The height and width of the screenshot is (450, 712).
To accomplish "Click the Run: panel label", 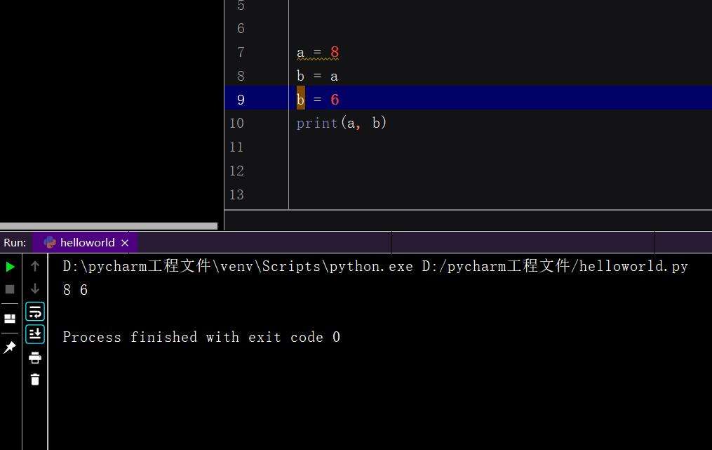I will point(14,242).
